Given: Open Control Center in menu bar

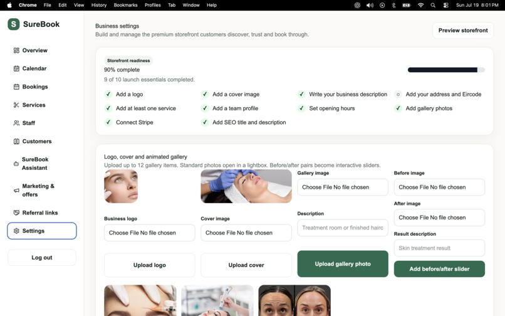Looking at the screenshot, I should (x=445, y=5).
